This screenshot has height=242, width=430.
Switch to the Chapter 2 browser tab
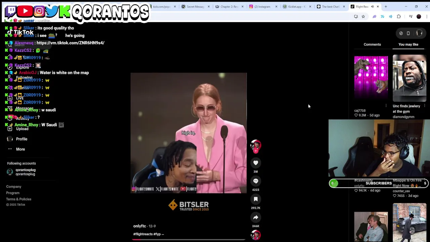pos(229,7)
